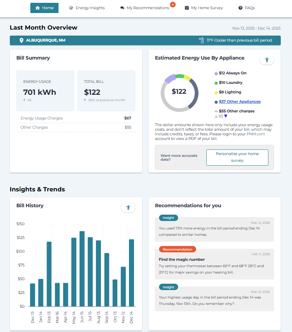Screen dimensions: 292x332
Task: Click the My Recommendations chat bubble icon
Action: coord(122,7)
